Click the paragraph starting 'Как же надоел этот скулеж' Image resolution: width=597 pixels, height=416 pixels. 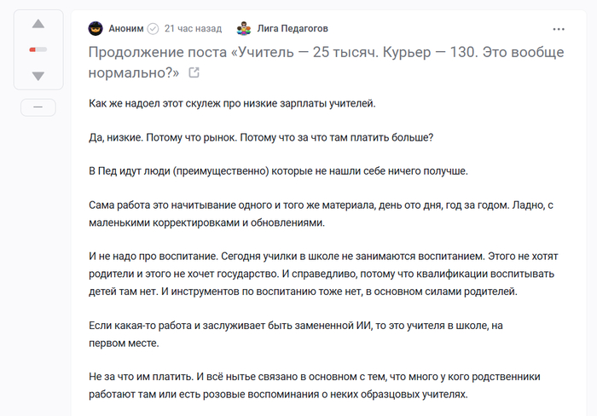click(x=232, y=103)
